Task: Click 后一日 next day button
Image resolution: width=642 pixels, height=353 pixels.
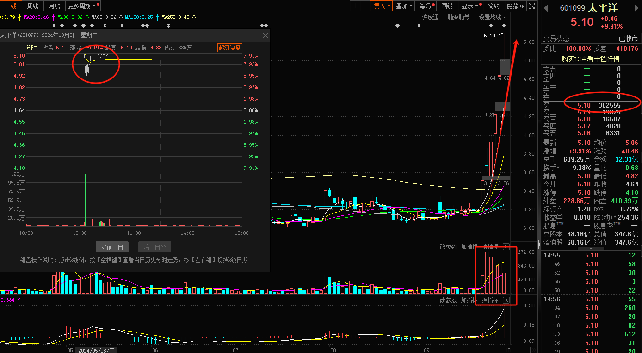Action: [155, 247]
